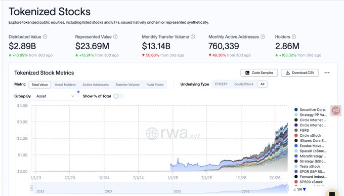Open the three-dot more options menu
Image resolution: width=344 pixels, height=196 pixels.
(x=327, y=73)
